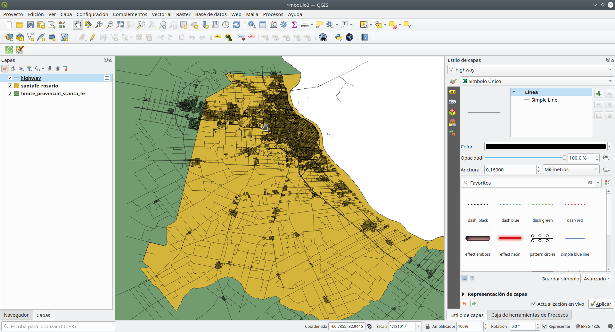615x332 pixels.
Task: Select Simple Line symbol layer
Action: (x=544, y=100)
